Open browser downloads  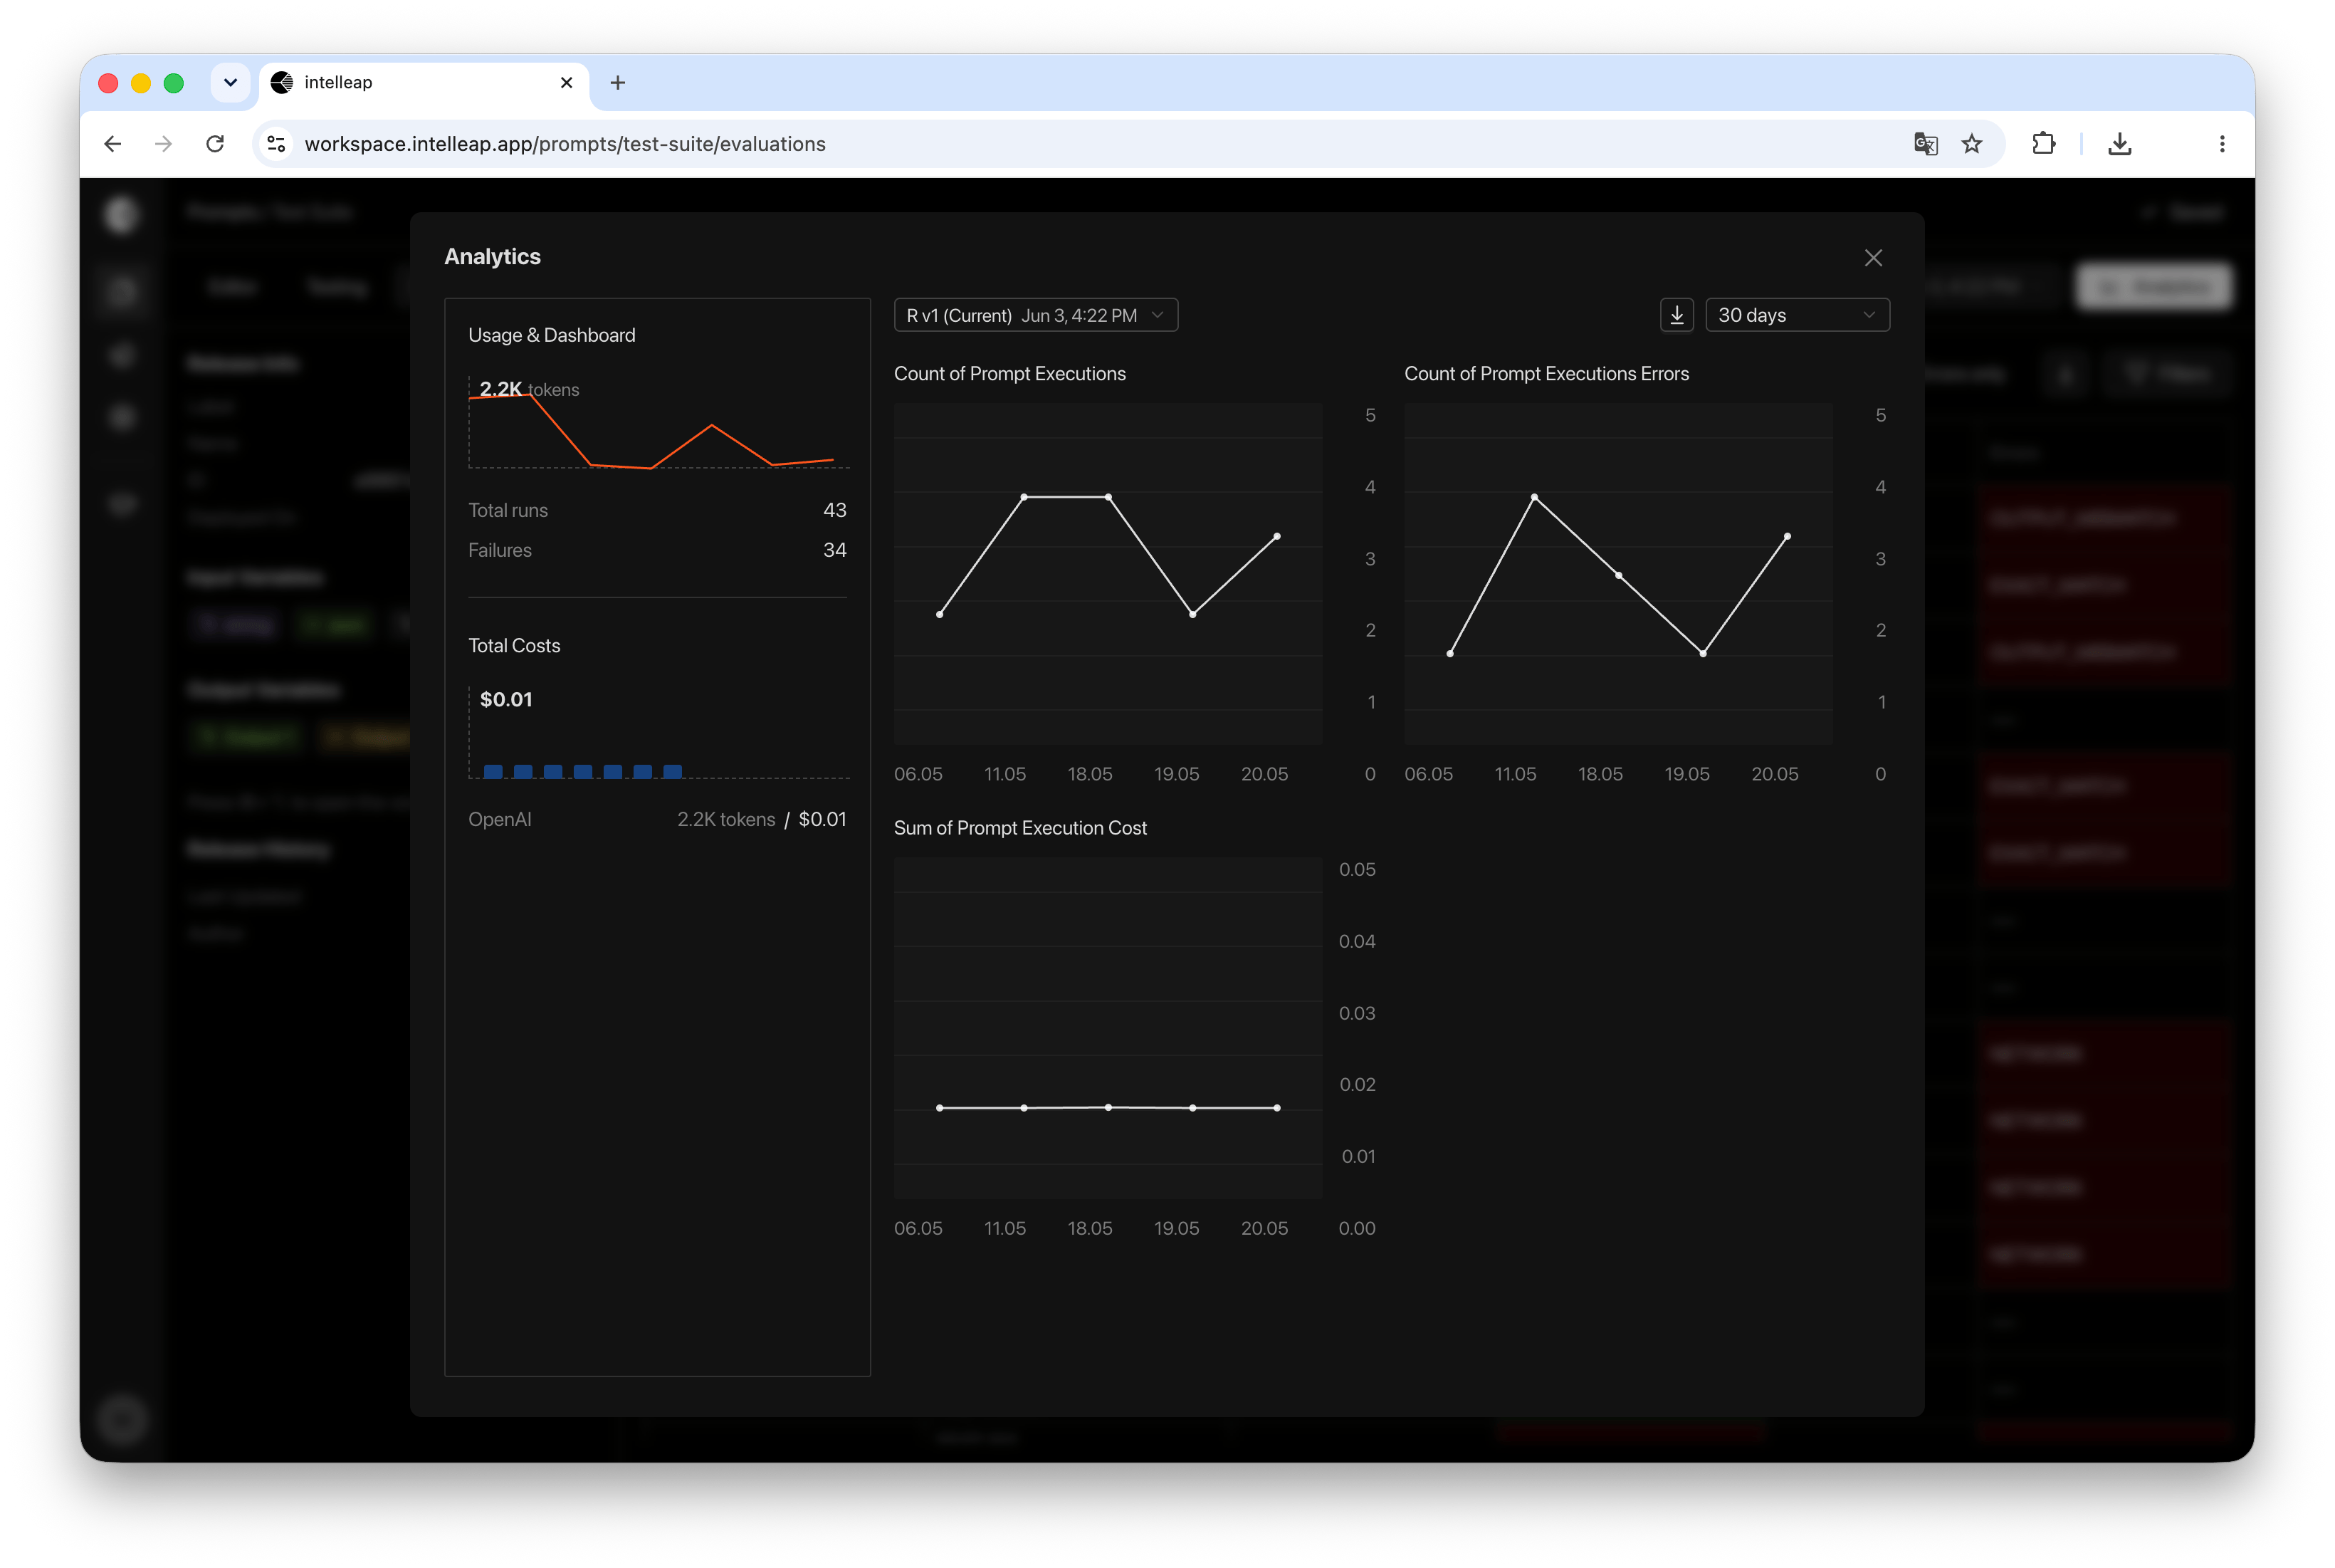coord(2119,144)
